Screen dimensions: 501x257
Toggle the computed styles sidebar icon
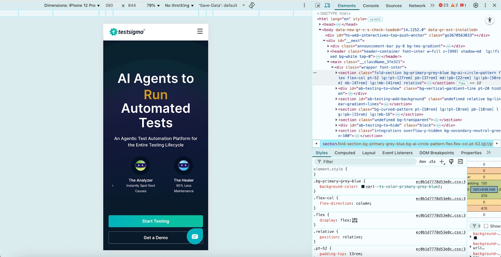click(x=460, y=161)
